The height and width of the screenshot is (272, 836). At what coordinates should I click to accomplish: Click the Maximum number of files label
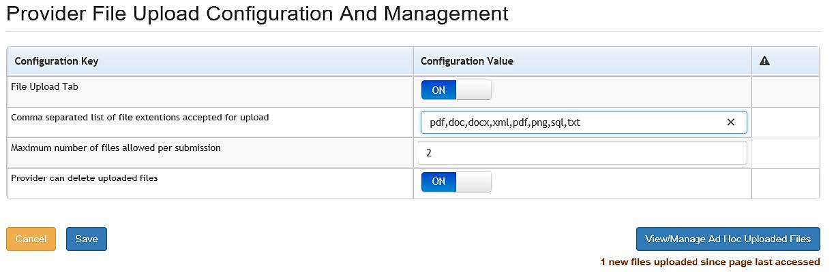(116, 148)
